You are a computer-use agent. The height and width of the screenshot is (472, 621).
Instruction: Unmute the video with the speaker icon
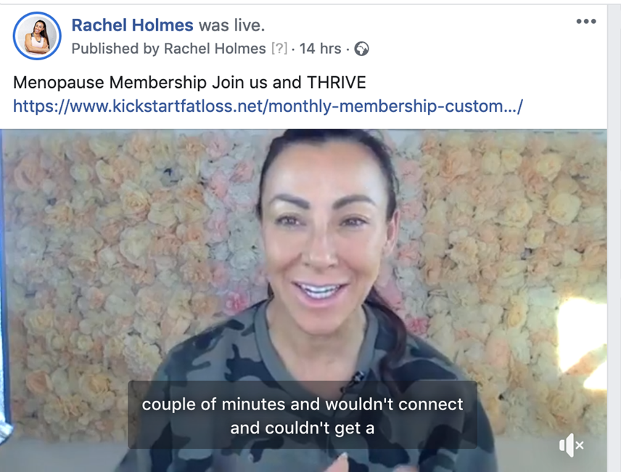571,445
